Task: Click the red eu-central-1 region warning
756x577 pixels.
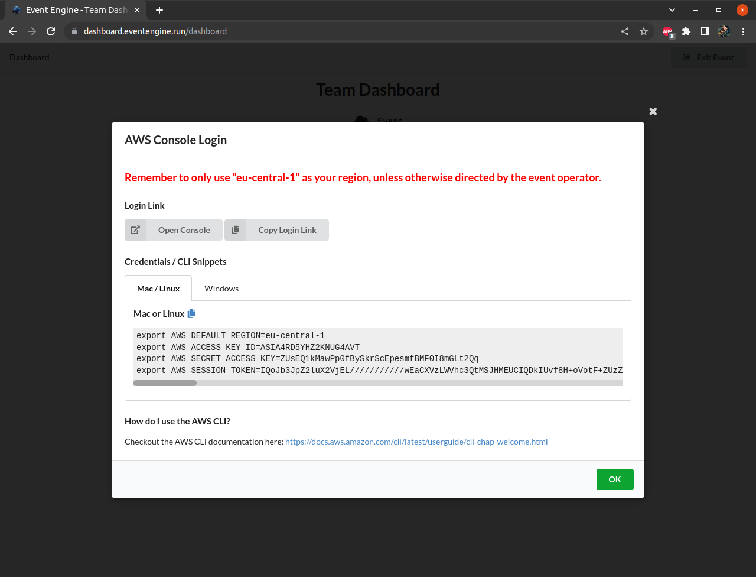Action: [x=363, y=177]
